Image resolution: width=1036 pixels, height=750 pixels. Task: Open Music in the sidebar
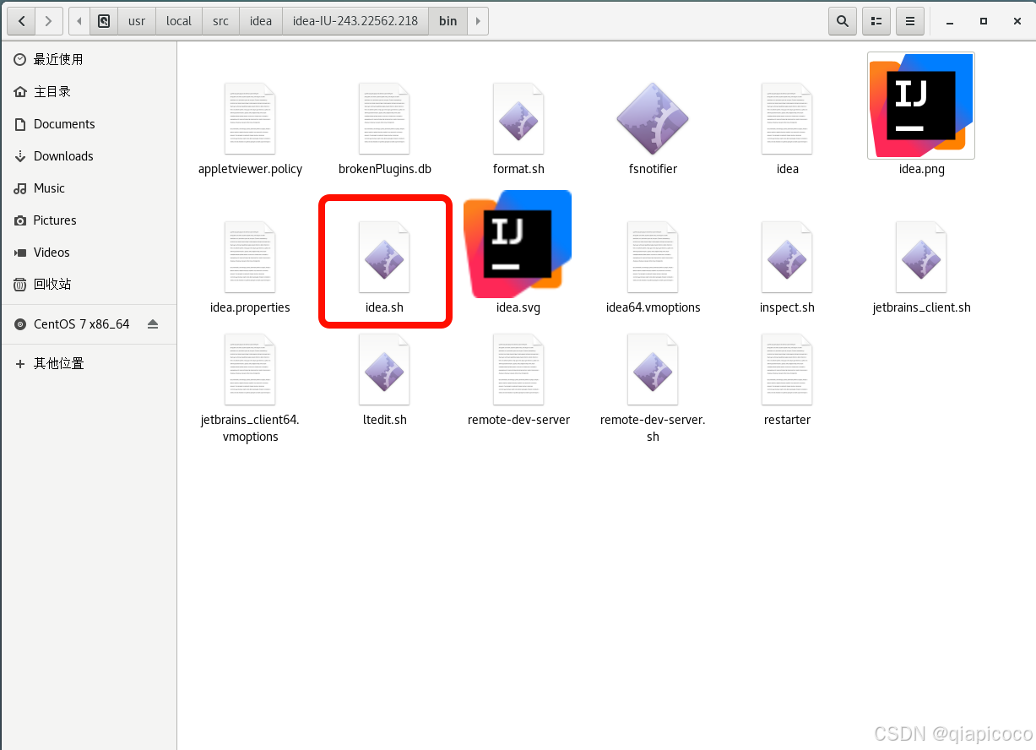click(x=89, y=187)
